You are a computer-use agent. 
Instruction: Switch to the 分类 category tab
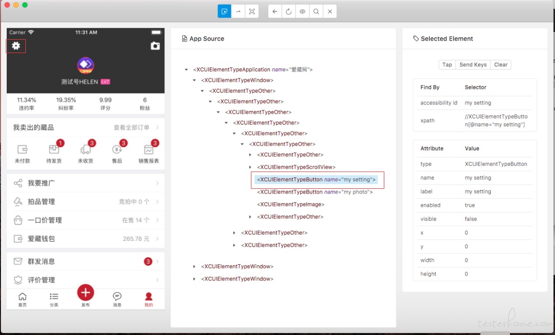[x=54, y=299]
